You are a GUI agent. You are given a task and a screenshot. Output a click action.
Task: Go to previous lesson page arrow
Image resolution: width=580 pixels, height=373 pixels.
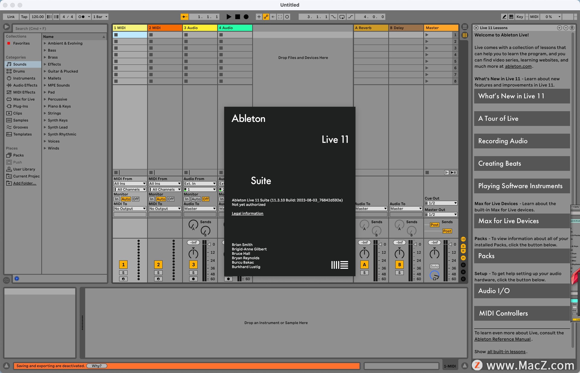559,28
